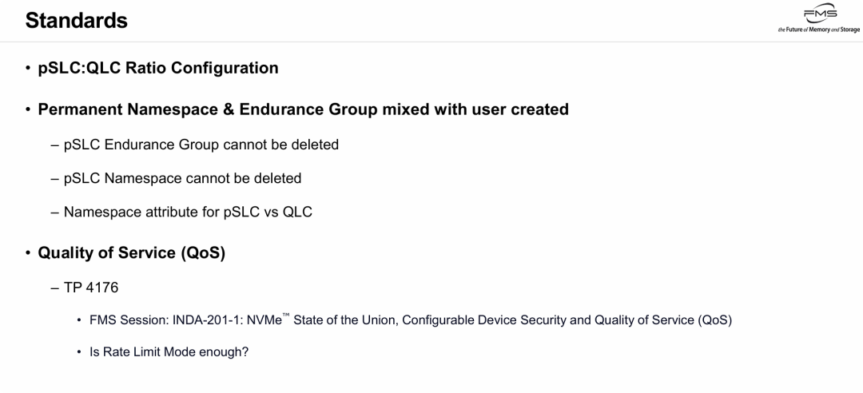Select the Is Rate Limit Mode enough? line
The height and width of the screenshot is (393, 863).
coord(169,351)
